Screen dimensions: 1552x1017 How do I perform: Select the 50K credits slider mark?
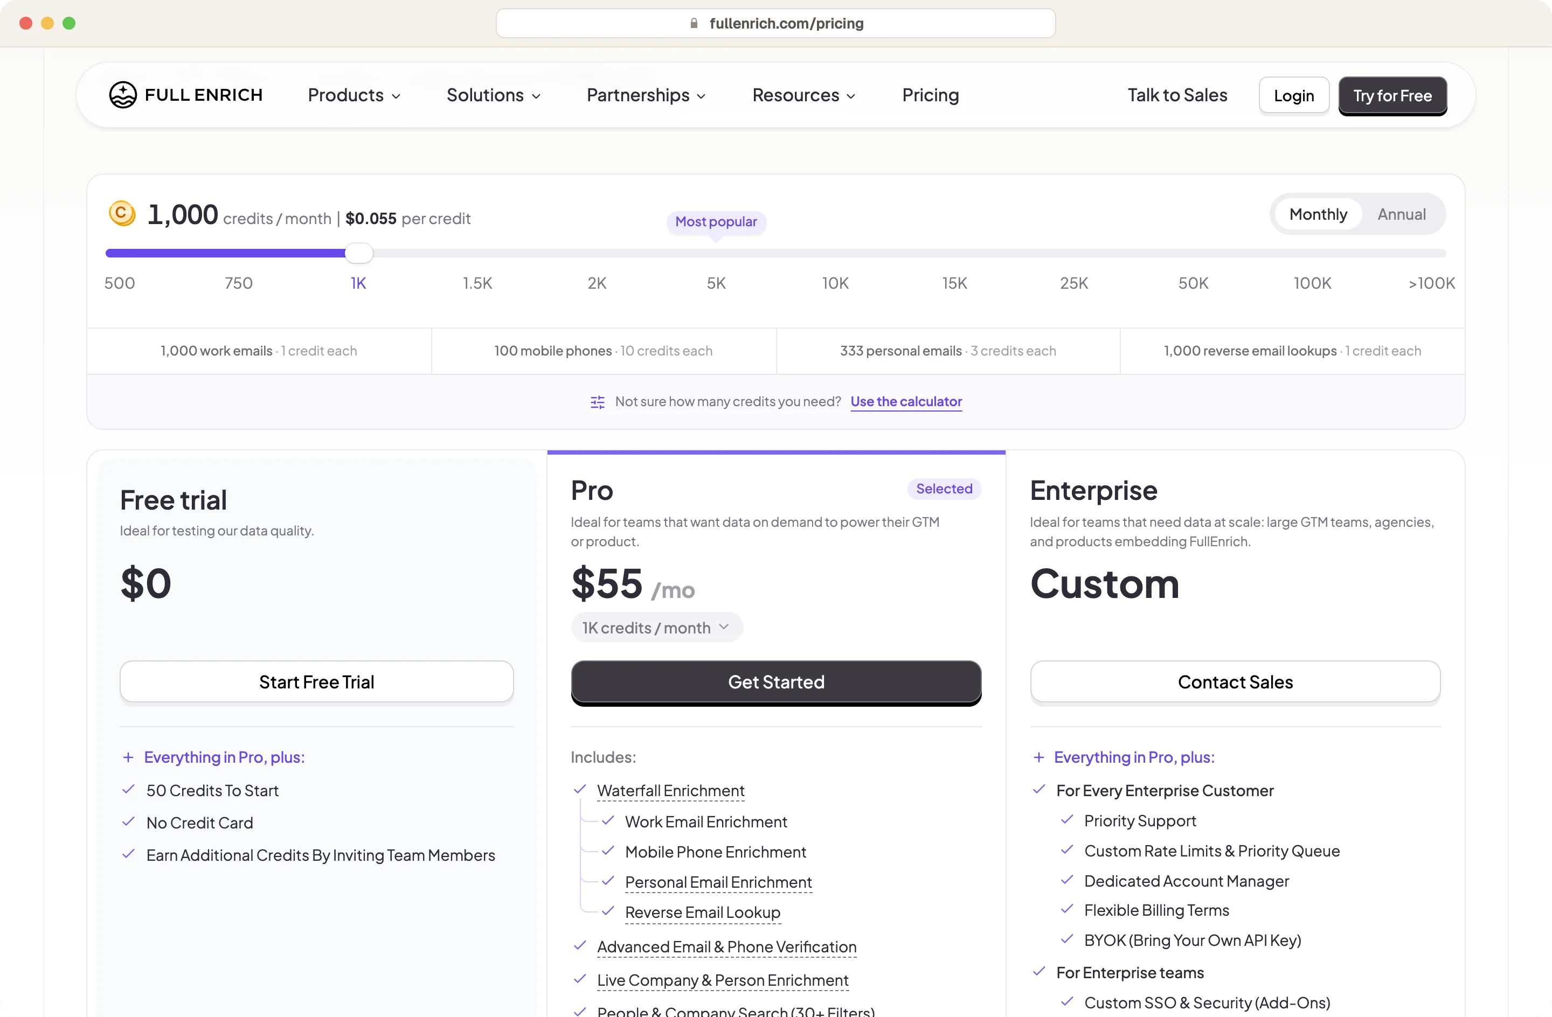[x=1193, y=283]
